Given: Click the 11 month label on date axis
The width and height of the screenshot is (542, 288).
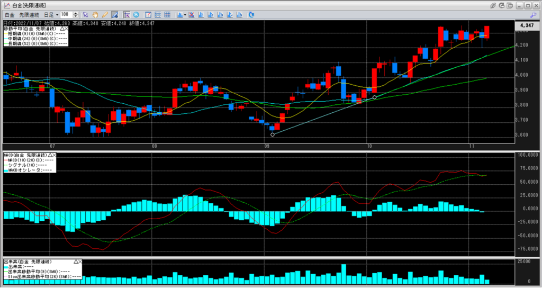Looking at the screenshot, I should coord(471,146).
